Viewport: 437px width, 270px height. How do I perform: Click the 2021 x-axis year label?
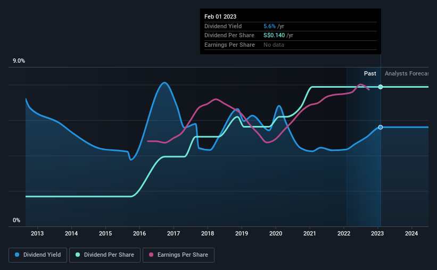click(310, 233)
